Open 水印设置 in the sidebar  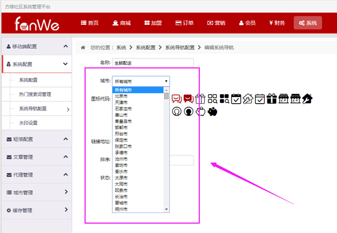click(28, 123)
